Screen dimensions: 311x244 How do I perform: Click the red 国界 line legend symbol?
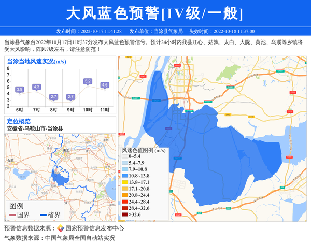point(12,215)
